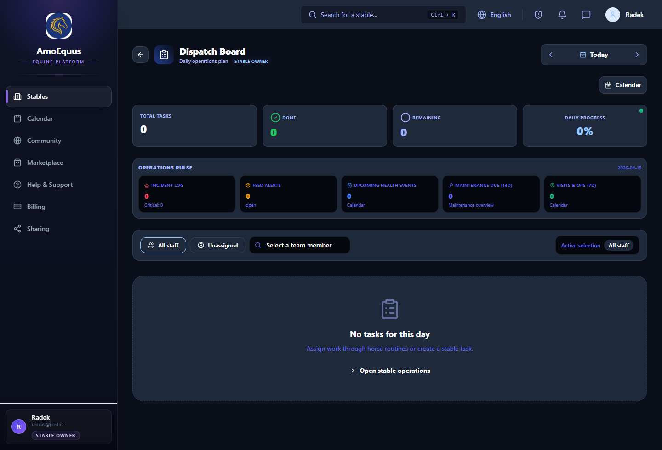Toggle the All staff filter

[x=163, y=245]
